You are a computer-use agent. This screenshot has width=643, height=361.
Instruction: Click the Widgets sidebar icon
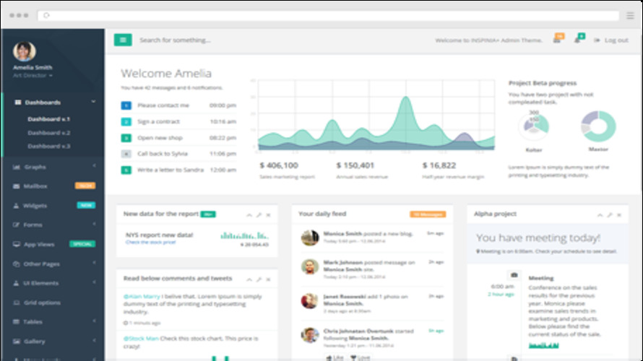[16, 205]
